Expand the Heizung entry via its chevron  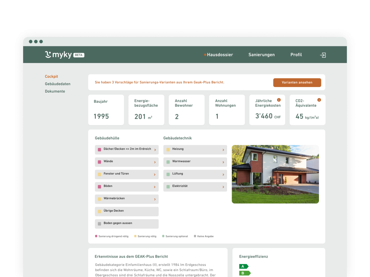[x=223, y=150]
